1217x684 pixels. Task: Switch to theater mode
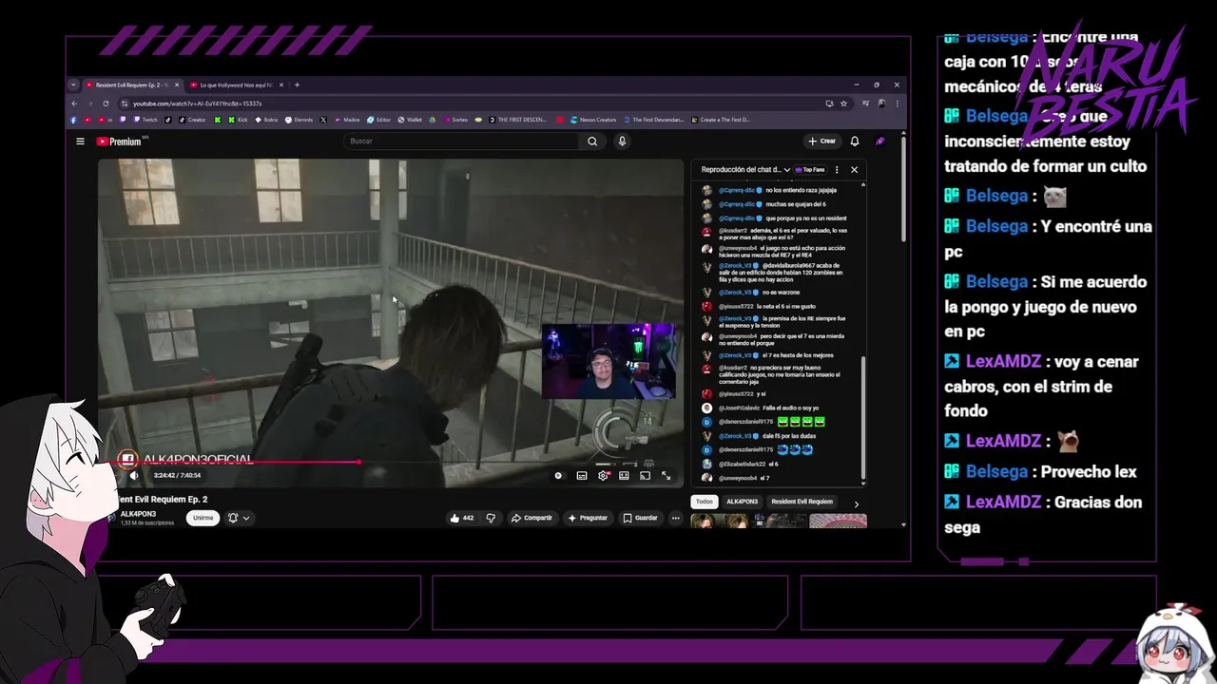coord(624,476)
